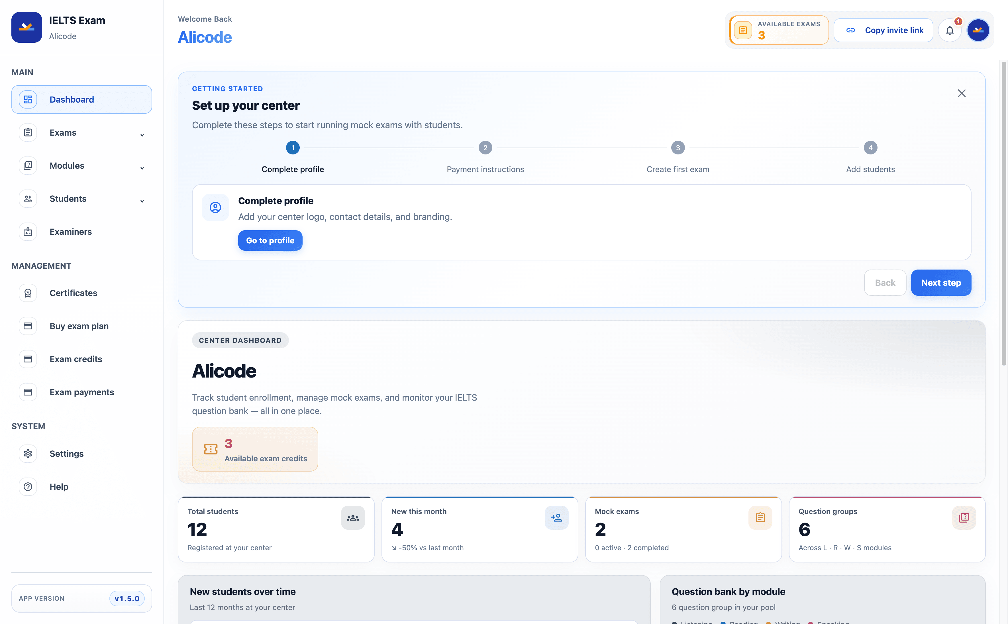Viewport: 1008px width, 624px height.
Task: Close the Getting Started panel
Action: [x=962, y=93]
